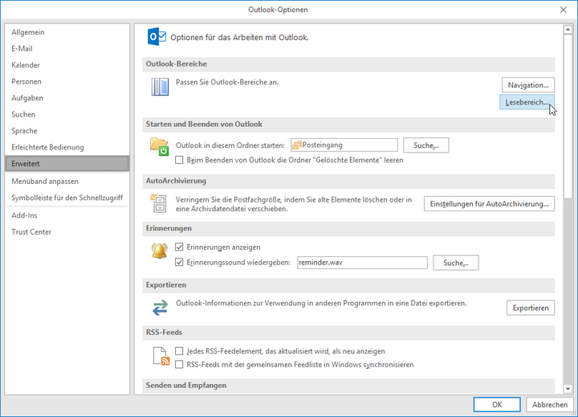This screenshot has height=417, width=578.
Task: Click the Exportieren button
Action: (x=531, y=308)
